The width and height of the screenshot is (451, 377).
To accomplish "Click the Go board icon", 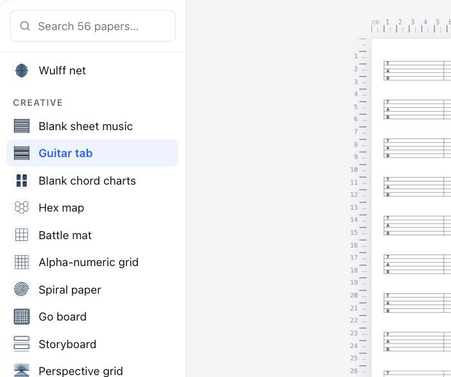I will pyautogui.click(x=22, y=317).
